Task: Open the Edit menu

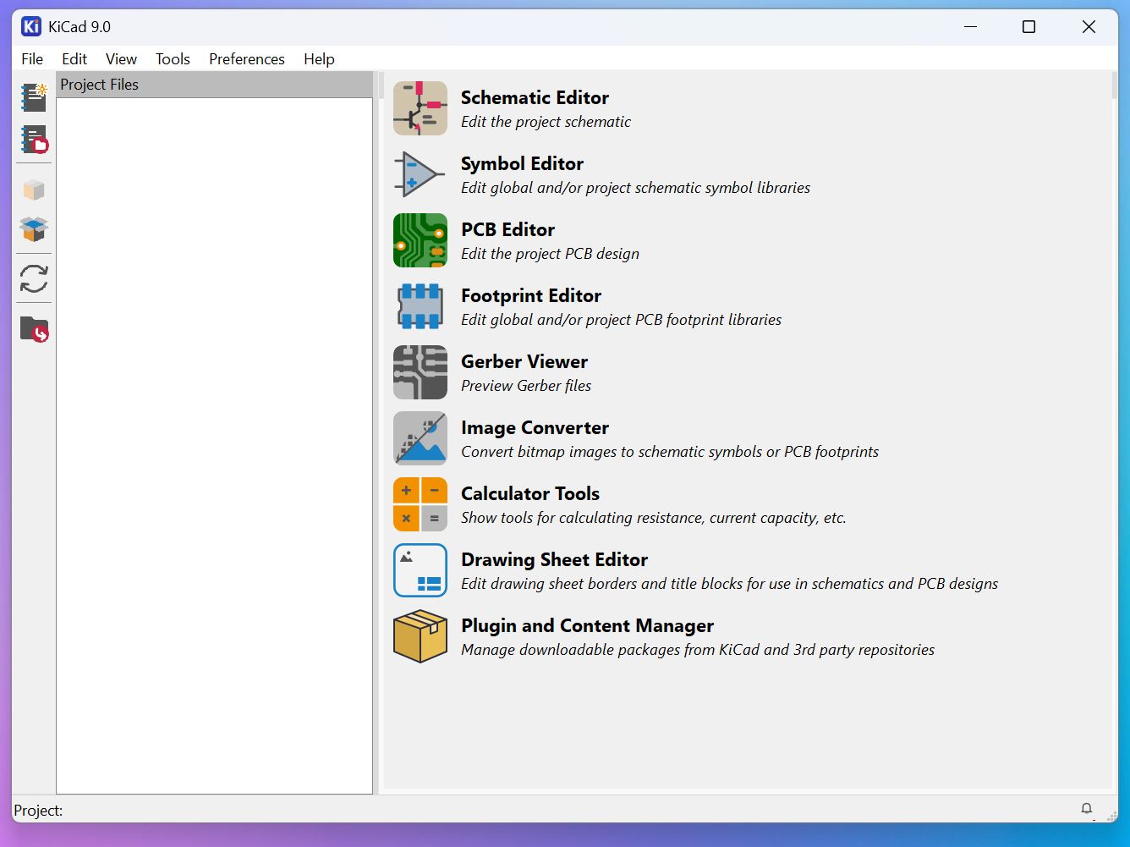Action: tap(74, 59)
